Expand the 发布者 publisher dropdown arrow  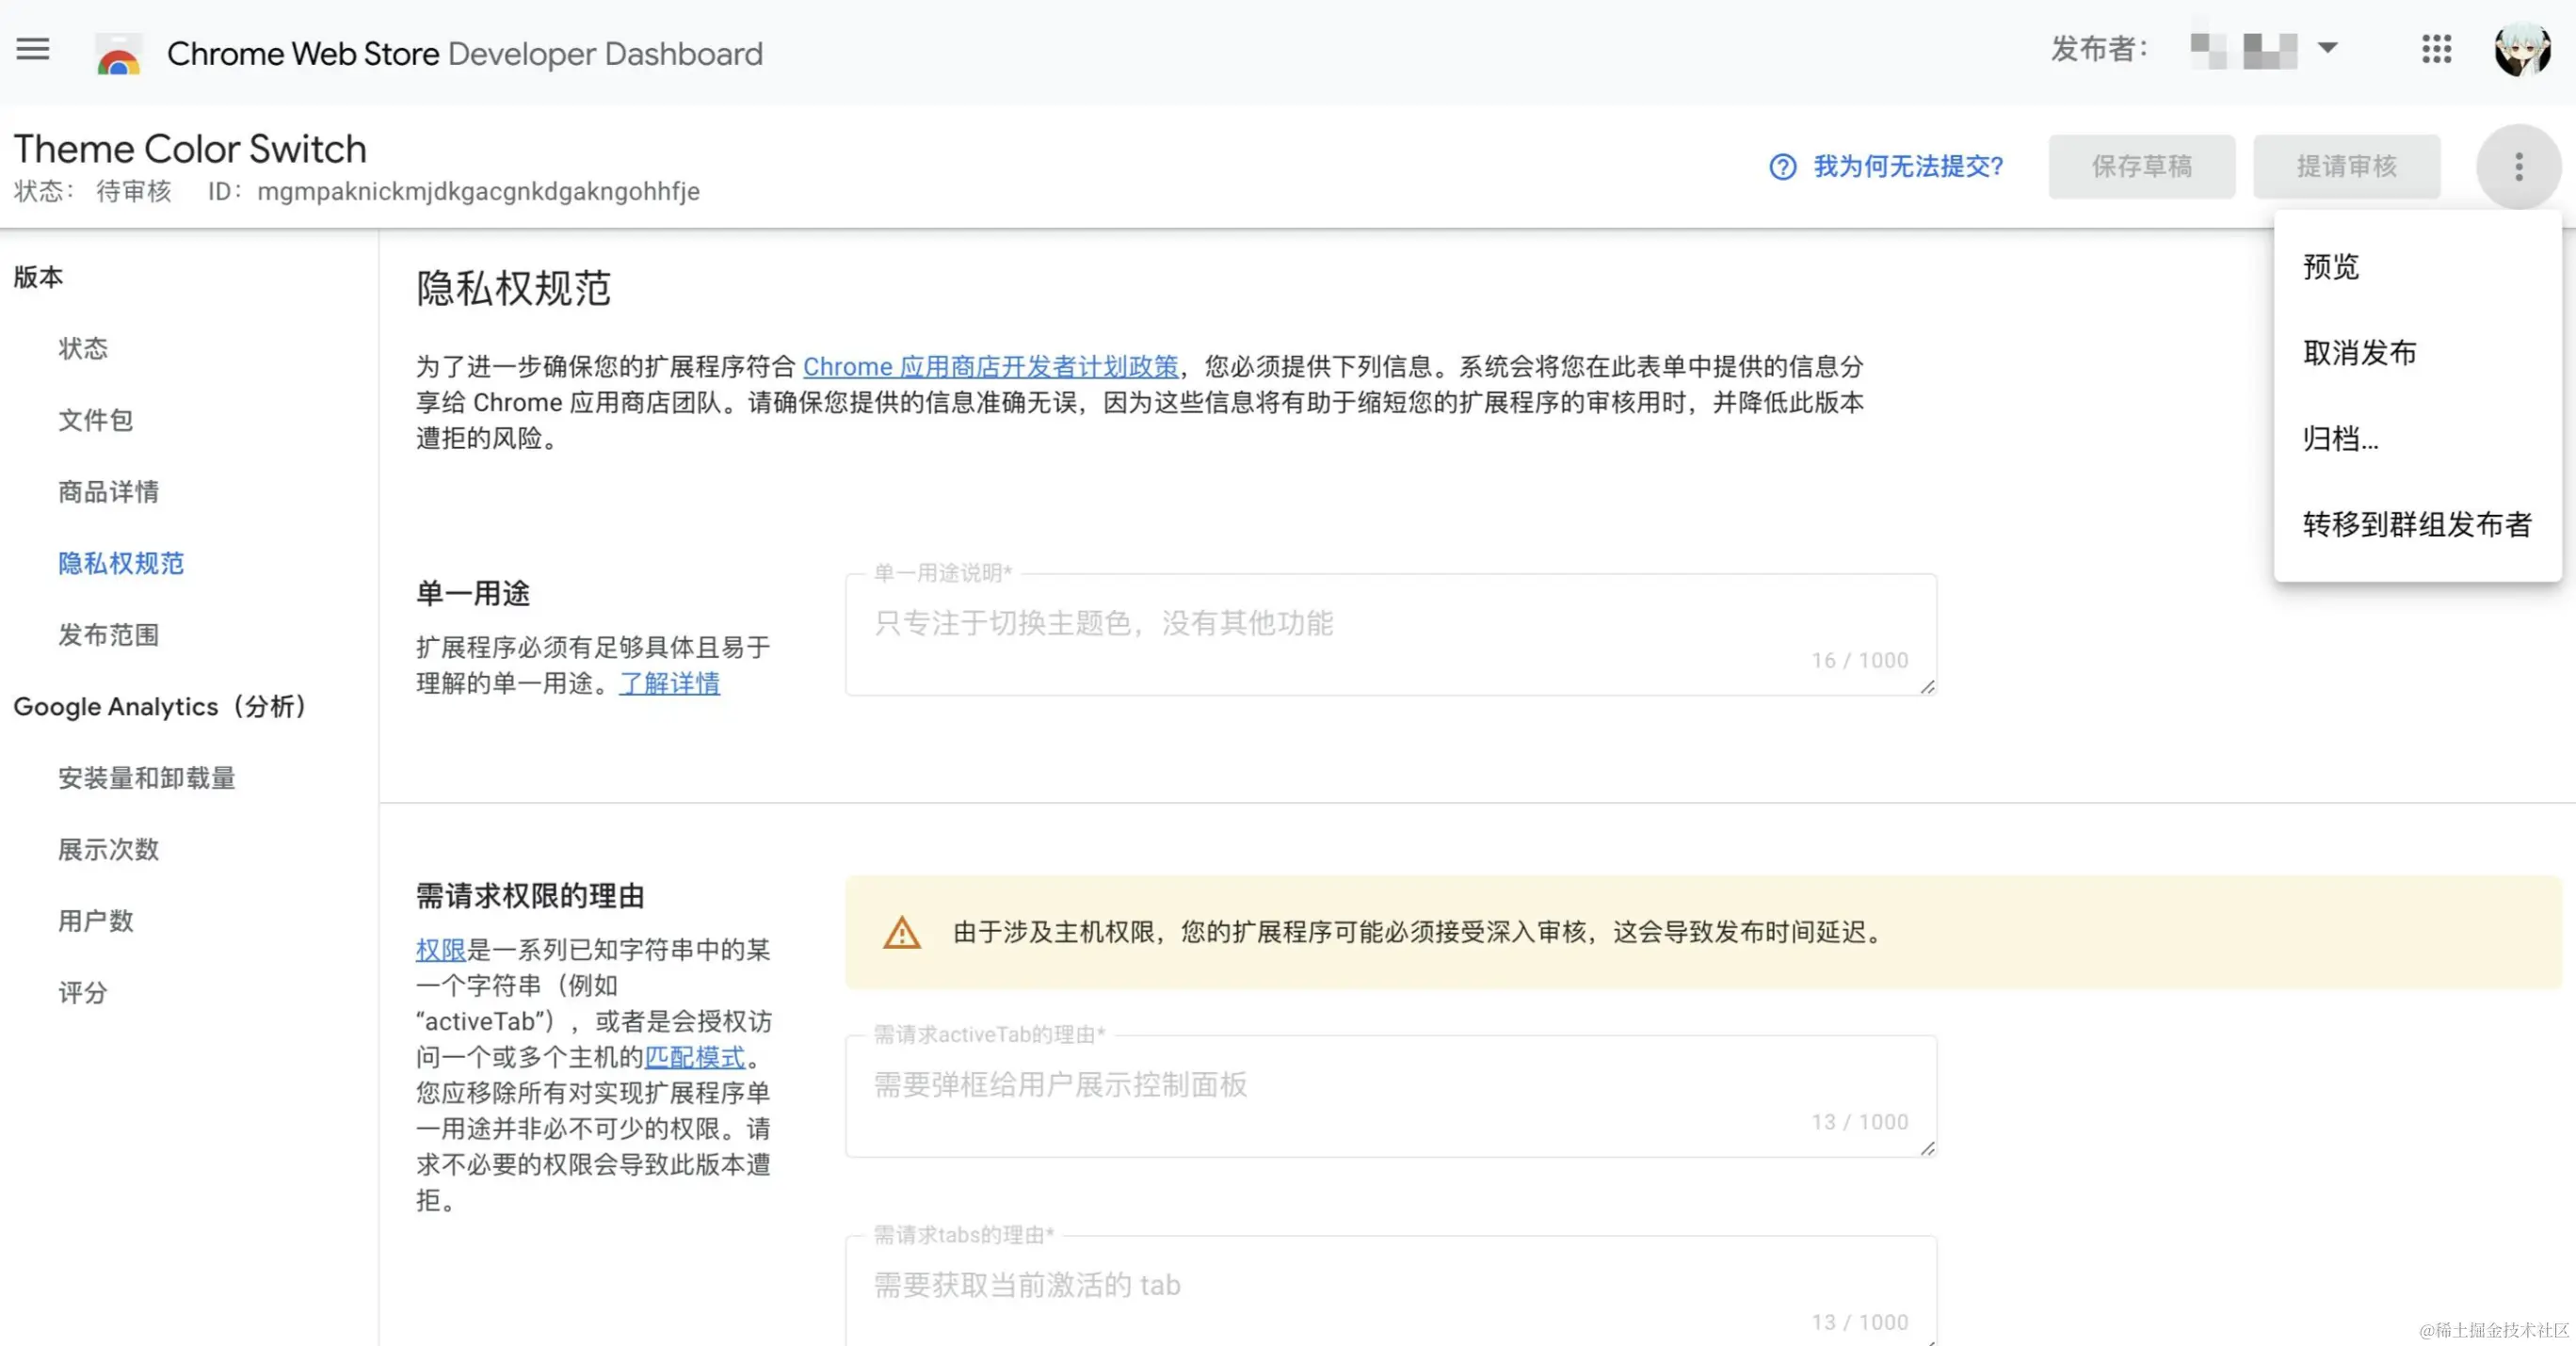(2328, 48)
